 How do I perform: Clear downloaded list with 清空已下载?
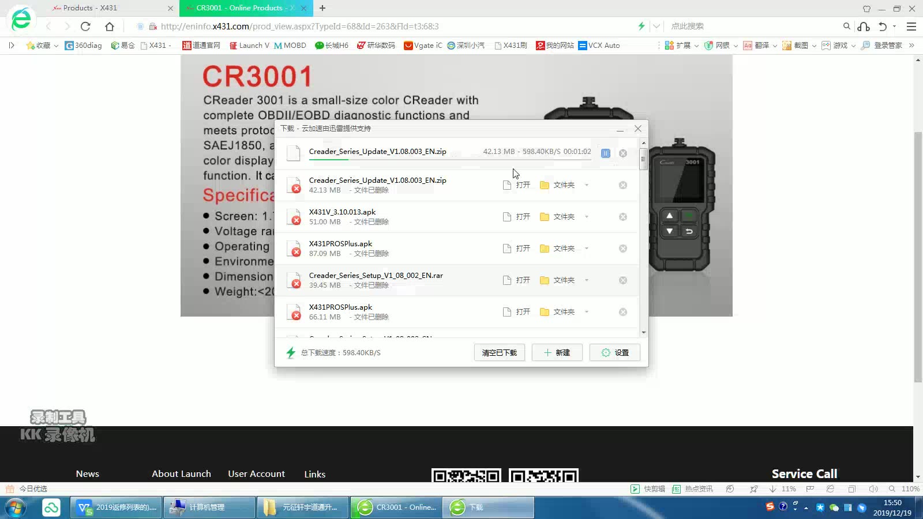500,352
